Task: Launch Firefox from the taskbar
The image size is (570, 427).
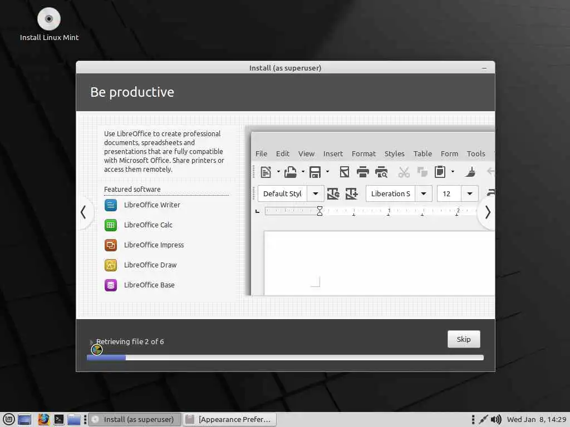Action: (43, 419)
